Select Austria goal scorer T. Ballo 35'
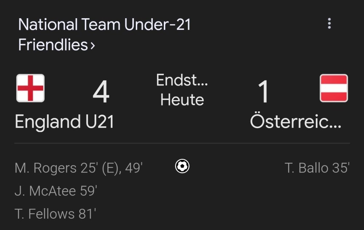 pos(317,168)
